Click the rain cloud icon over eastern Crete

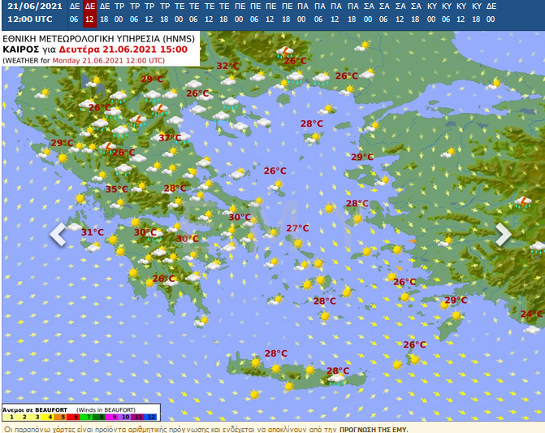click(x=337, y=379)
